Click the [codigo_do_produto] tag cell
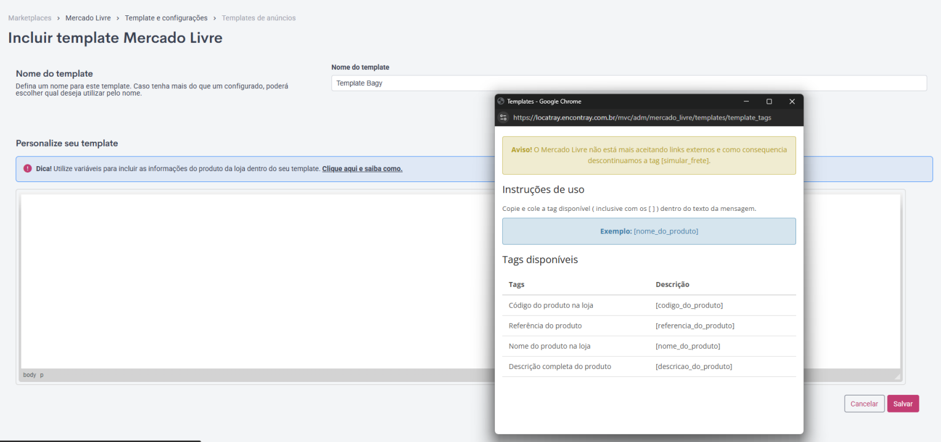941x442 pixels. click(689, 305)
